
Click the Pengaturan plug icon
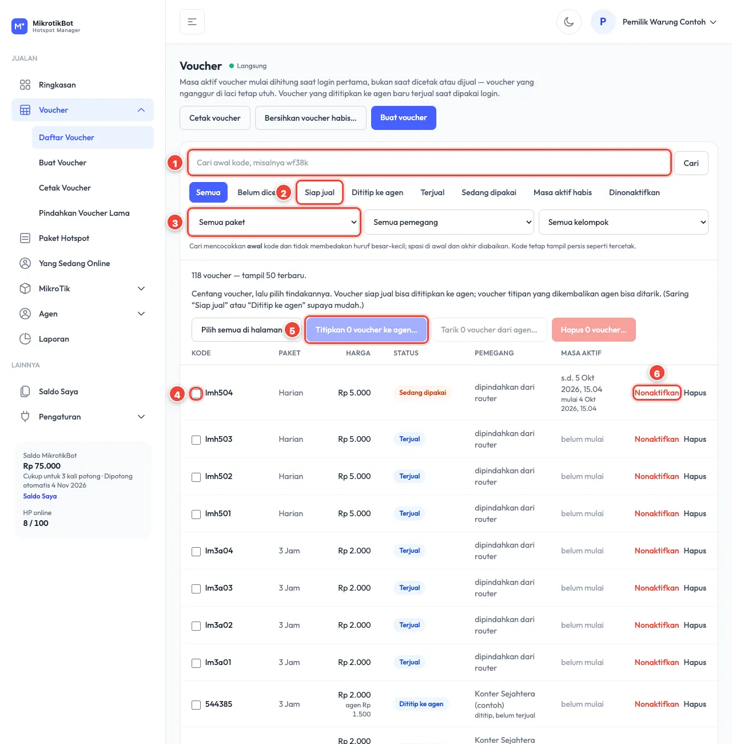(x=25, y=417)
